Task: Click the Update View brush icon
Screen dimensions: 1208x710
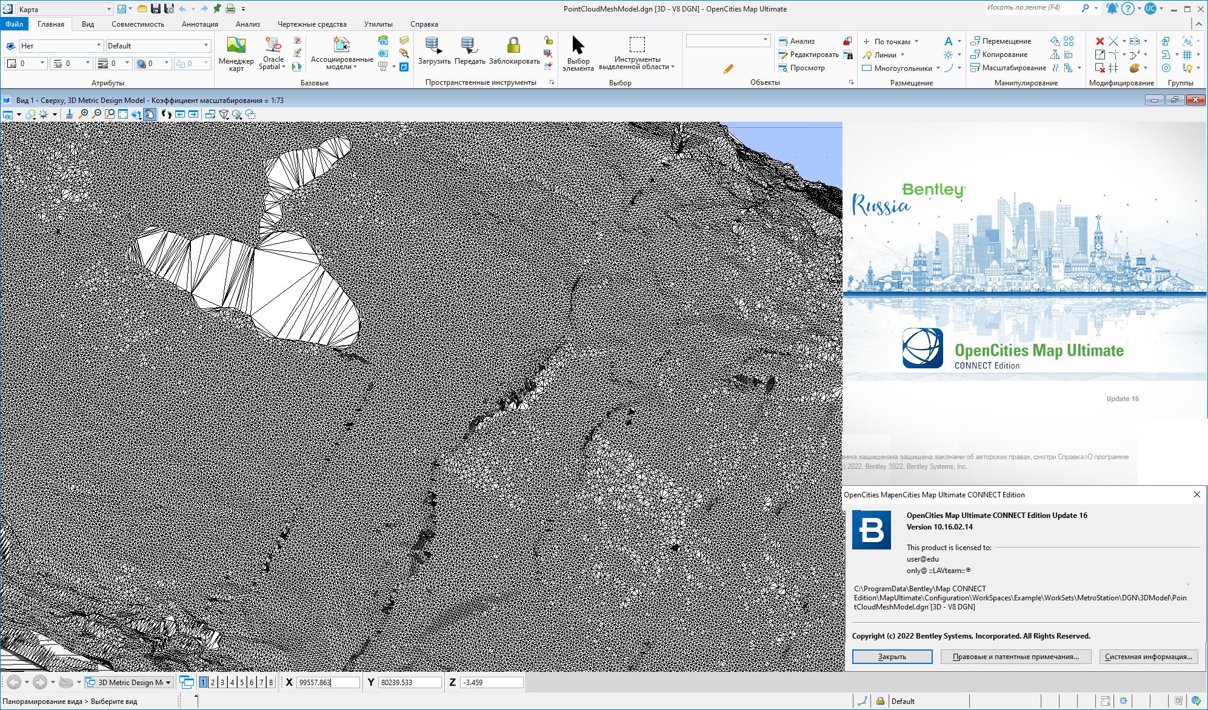Action: click(70, 114)
